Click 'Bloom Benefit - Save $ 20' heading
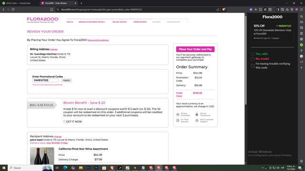This screenshot has height=171, width=305. (84, 103)
